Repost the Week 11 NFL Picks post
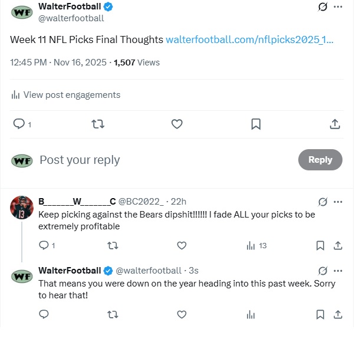The width and height of the screenshot is (359, 339). tap(98, 124)
